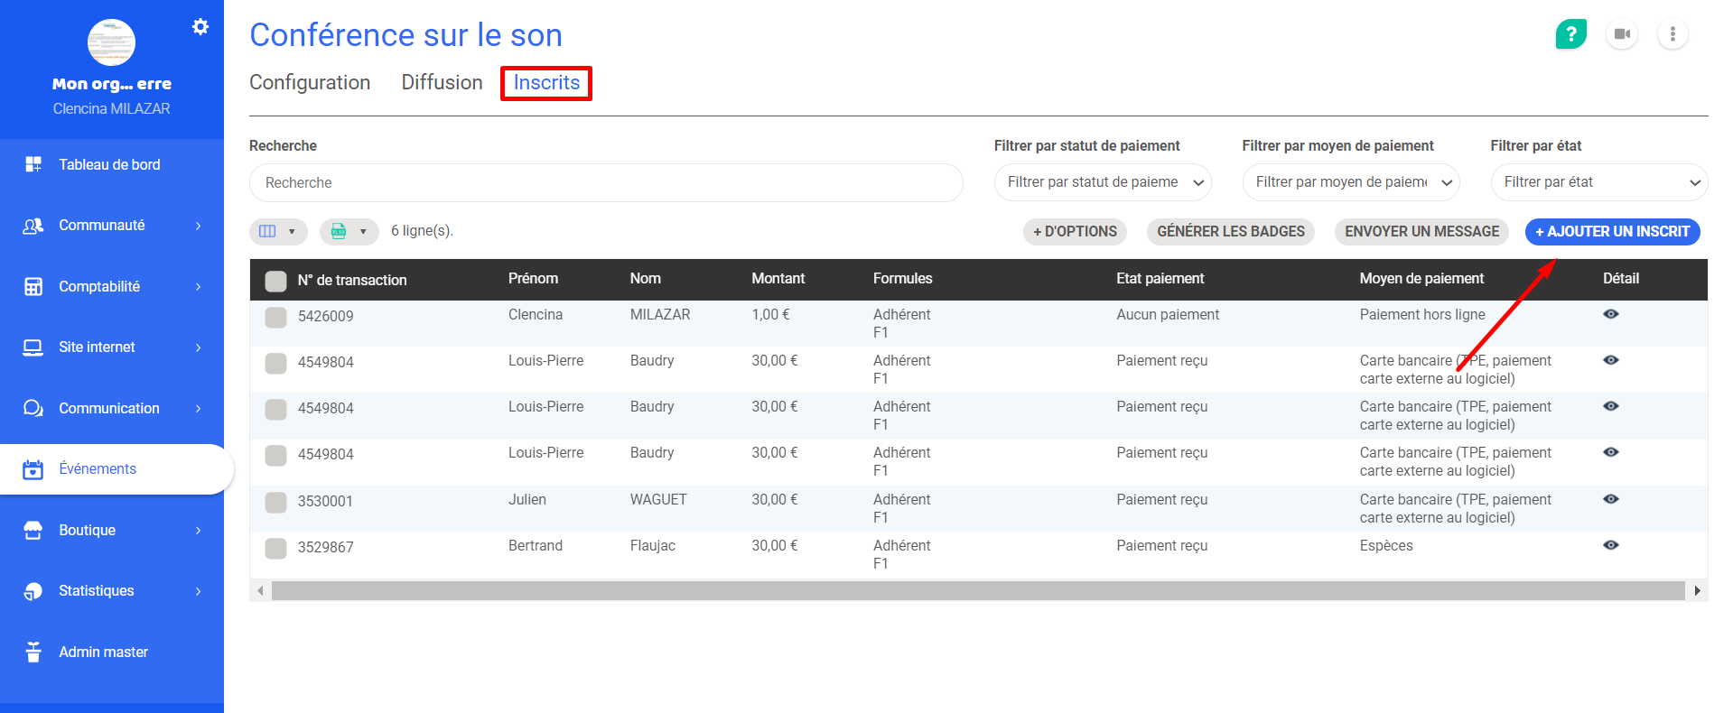1733x713 pixels.
Task: Open settings gear in sidebar header
Action: [200, 27]
